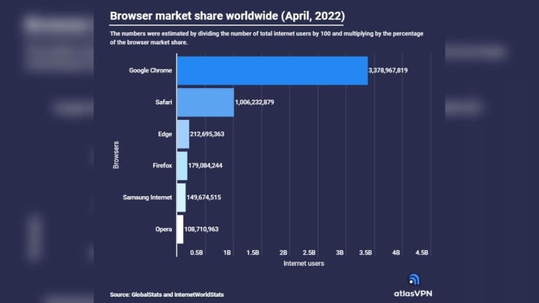
Task: Click the value 149,674,515
Action: [x=204, y=198]
